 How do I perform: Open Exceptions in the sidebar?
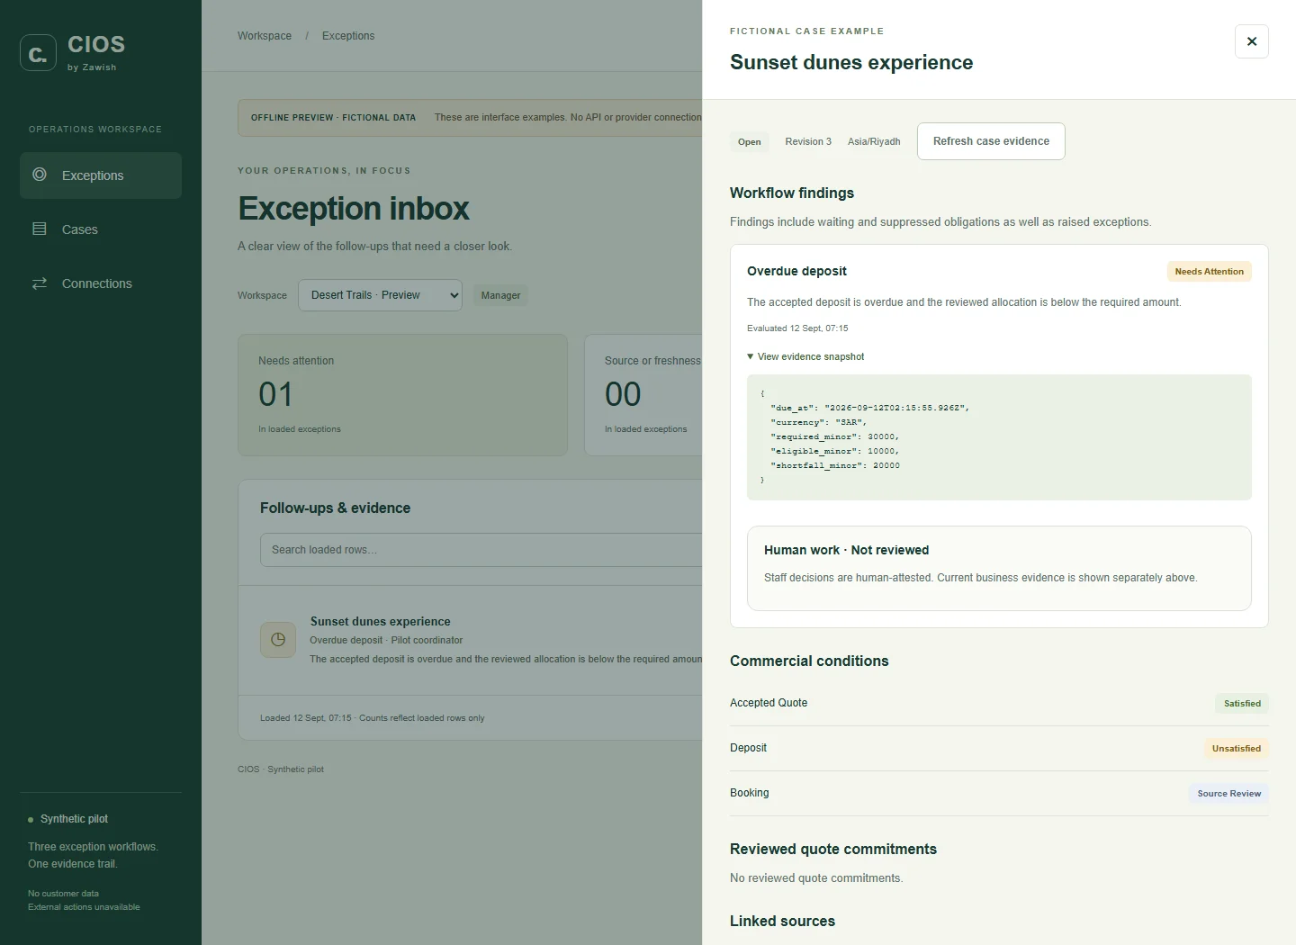[x=101, y=175]
